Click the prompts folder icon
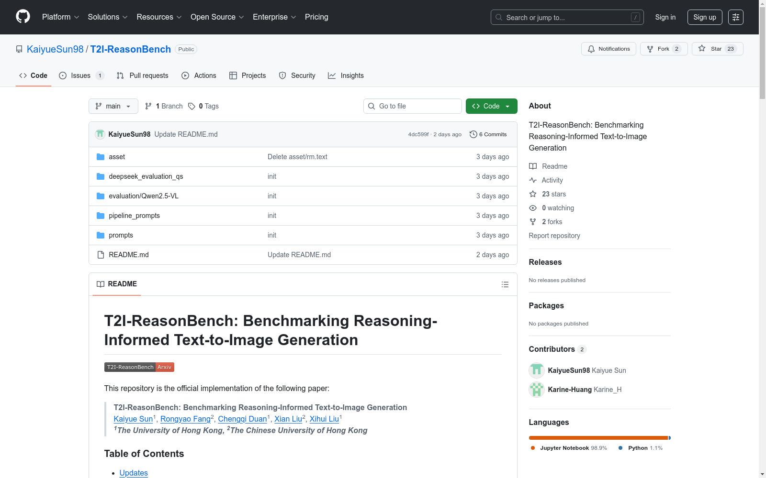The width and height of the screenshot is (766, 478). point(101,235)
